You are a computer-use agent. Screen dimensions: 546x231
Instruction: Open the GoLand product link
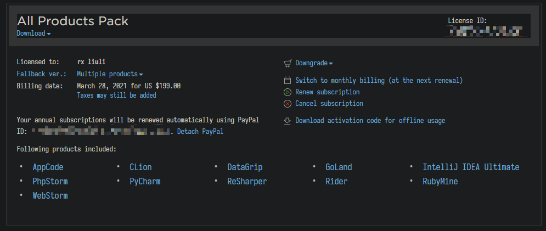pos(339,167)
